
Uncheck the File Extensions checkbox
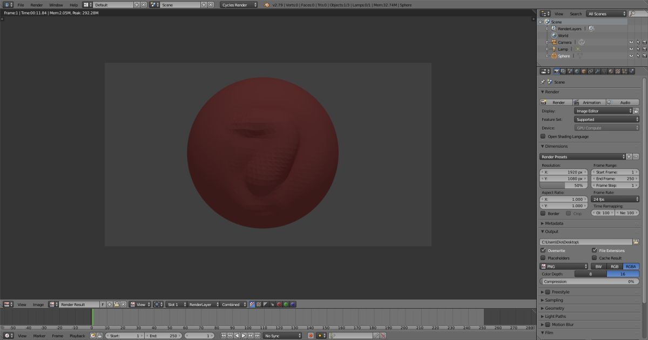tap(595, 250)
